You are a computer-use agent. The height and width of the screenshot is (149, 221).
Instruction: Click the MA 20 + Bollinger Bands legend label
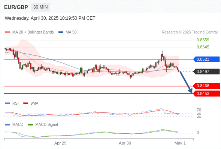[33, 32]
